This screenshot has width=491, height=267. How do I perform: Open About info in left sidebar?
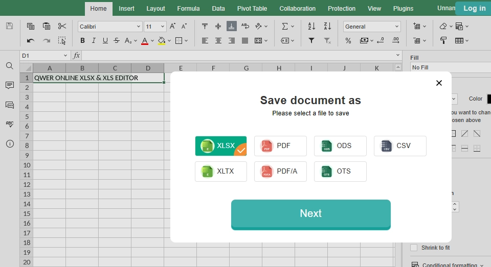pos(10,144)
